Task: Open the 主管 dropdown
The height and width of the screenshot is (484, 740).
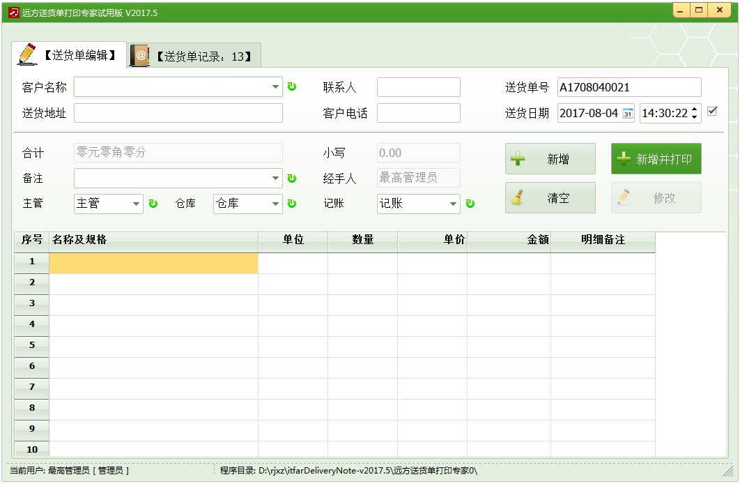Action: [x=136, y=204]
